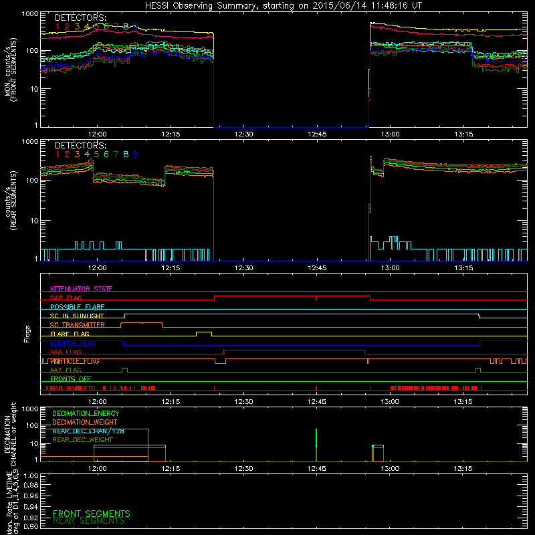Select detector 3 in rear segments legend
The image size is (535, 535).
(77, 154)
